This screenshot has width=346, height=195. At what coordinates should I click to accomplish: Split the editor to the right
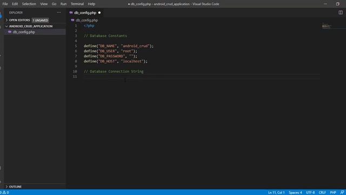(x=341, y=12)
